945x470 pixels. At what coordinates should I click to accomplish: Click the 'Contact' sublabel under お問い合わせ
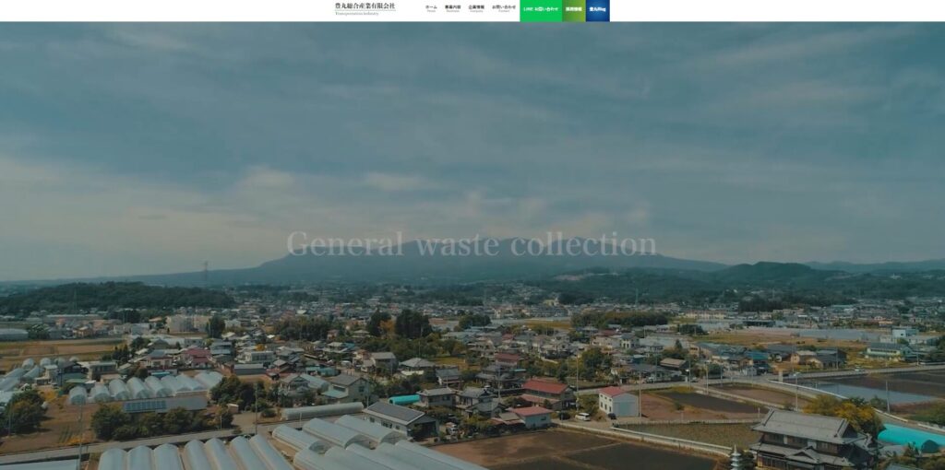(504, 12)
